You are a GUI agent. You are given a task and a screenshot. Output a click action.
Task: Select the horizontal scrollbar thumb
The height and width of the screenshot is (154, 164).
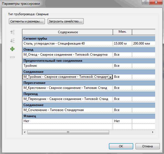click(x=68, y=132)
